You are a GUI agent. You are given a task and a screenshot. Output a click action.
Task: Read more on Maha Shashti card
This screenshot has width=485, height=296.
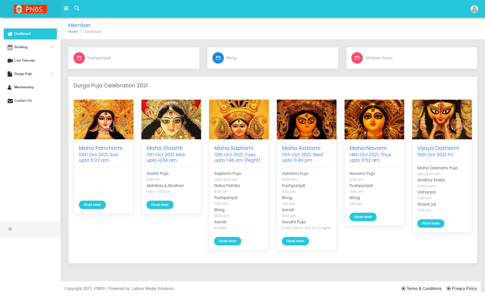160,205
